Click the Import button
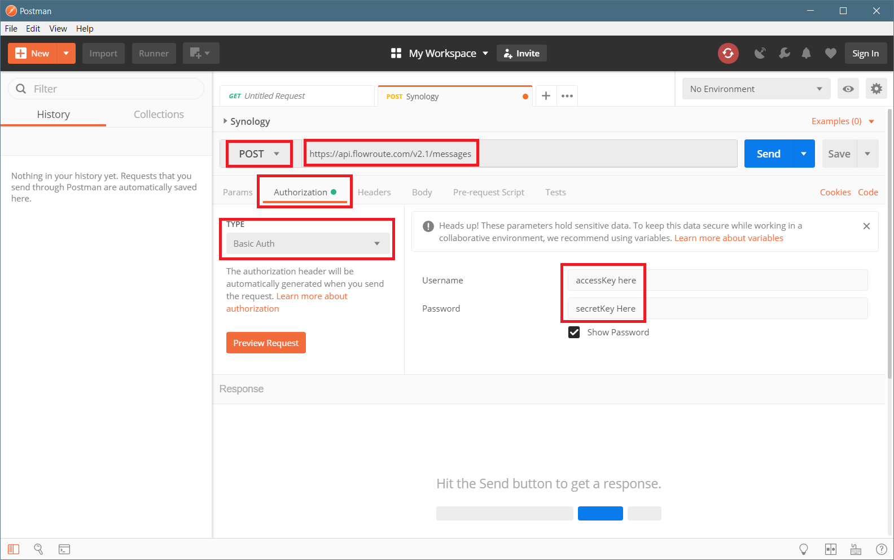Screen dimensions: 894x560 click(x=103, y=53)
